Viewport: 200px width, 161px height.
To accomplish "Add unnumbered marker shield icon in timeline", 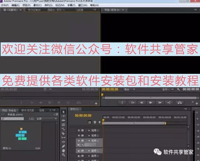I will tap(99, 122).
